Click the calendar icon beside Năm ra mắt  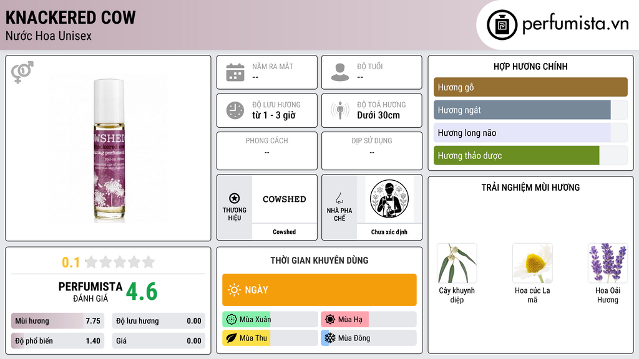pos(235,72)
